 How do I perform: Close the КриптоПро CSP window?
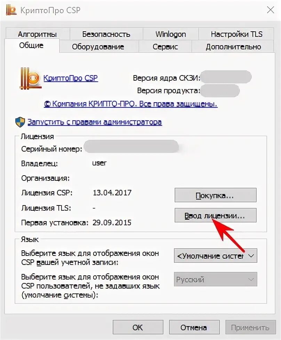click(x=270, y=10)
